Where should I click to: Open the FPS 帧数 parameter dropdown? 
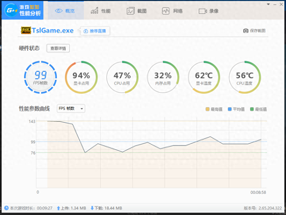click(71, 108)
